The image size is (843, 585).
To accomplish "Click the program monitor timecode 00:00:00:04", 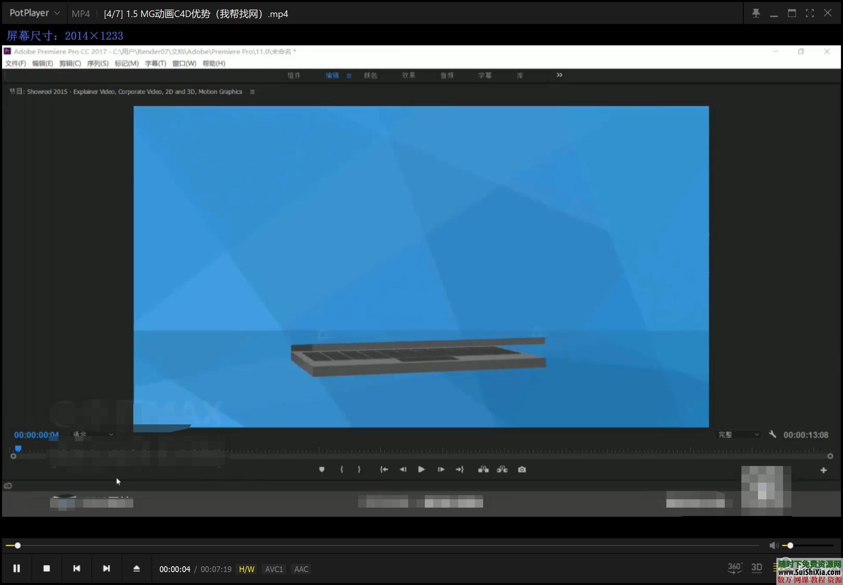I will (x=37, y=435).
